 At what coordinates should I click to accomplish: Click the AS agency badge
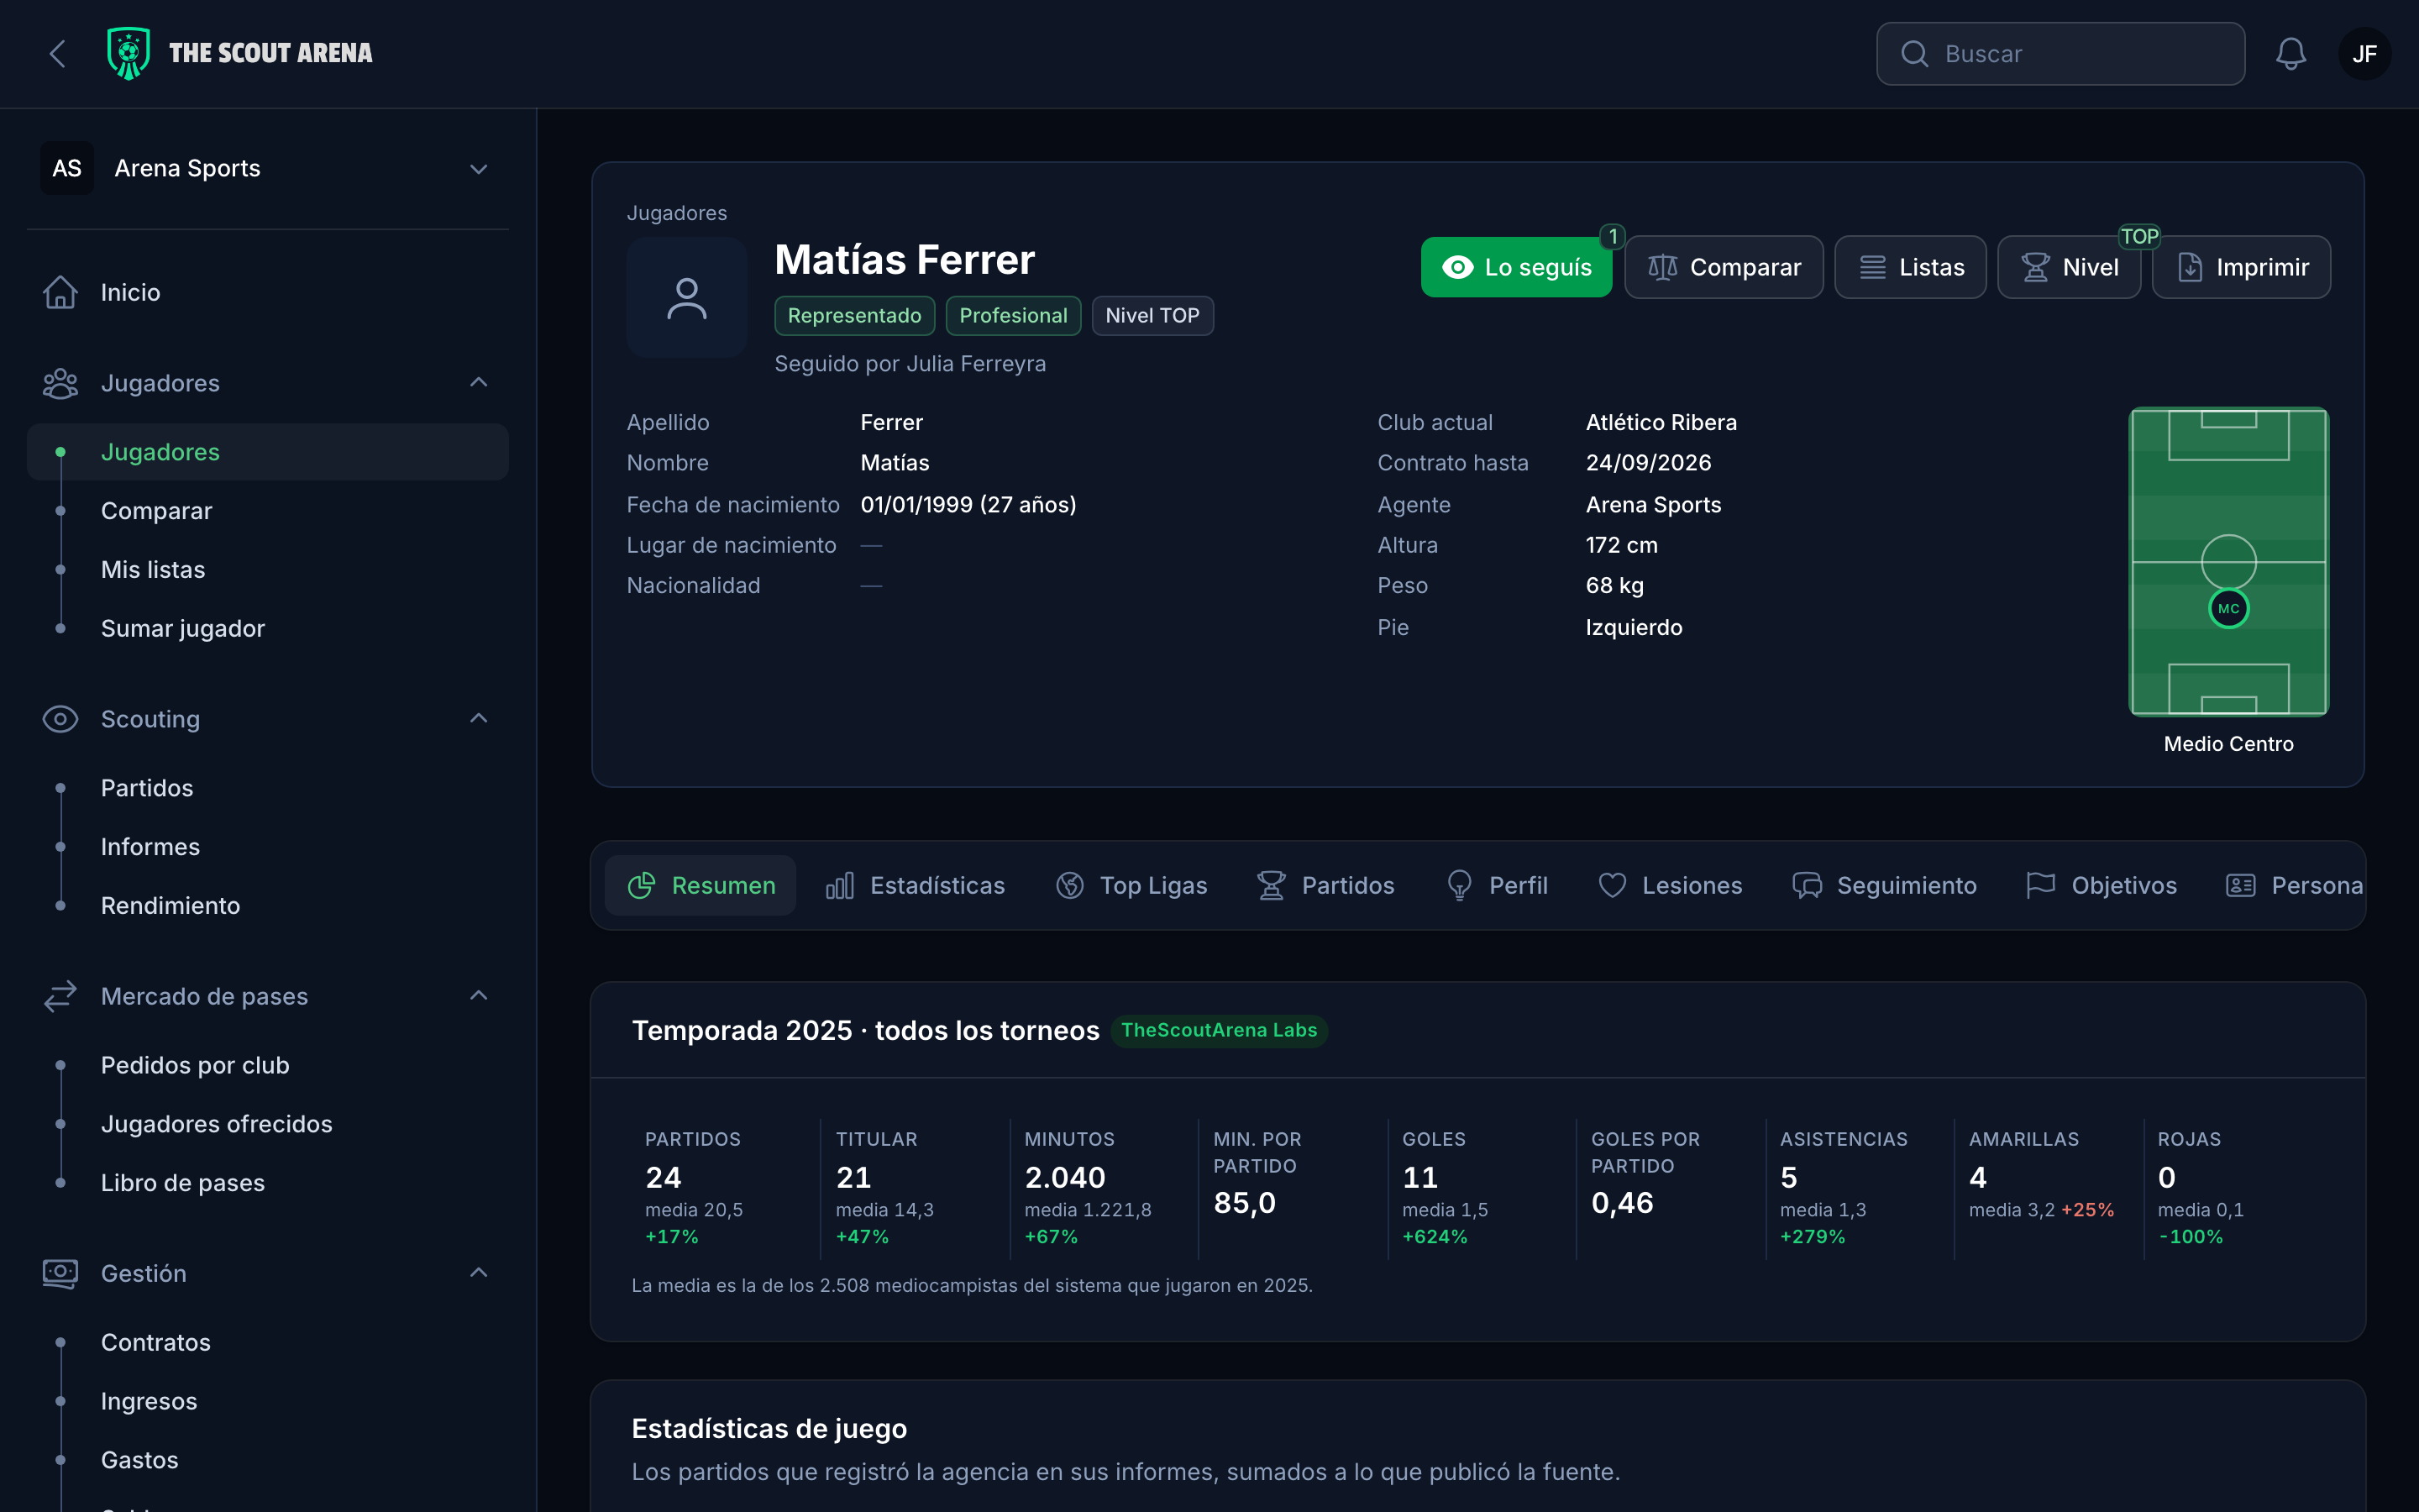[67, 168]
